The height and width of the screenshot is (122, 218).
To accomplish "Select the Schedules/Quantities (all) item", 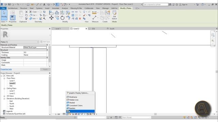I will pyautogui.click(x=16, y=114).
